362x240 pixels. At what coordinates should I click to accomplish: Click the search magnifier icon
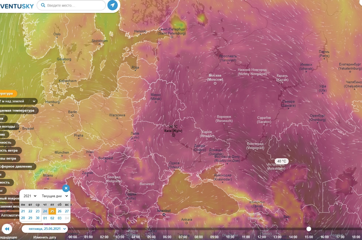click(43, 5)
